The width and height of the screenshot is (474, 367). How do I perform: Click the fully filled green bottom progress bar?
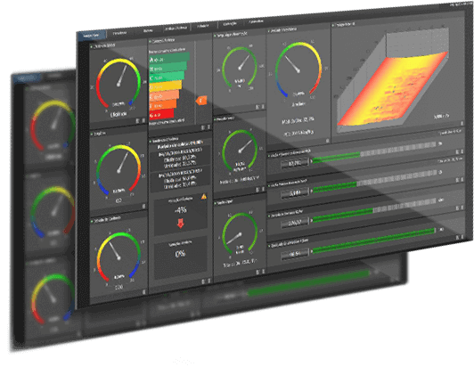373,241
